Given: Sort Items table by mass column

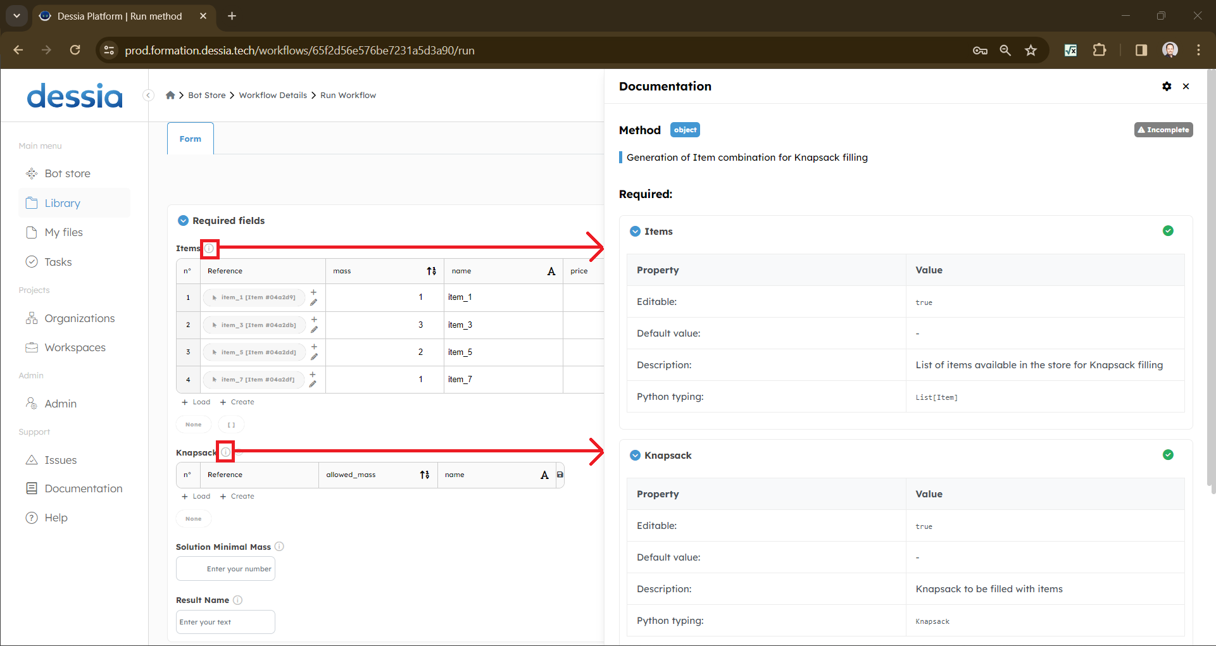Looking at the screenshot, I should click(431, 271).
